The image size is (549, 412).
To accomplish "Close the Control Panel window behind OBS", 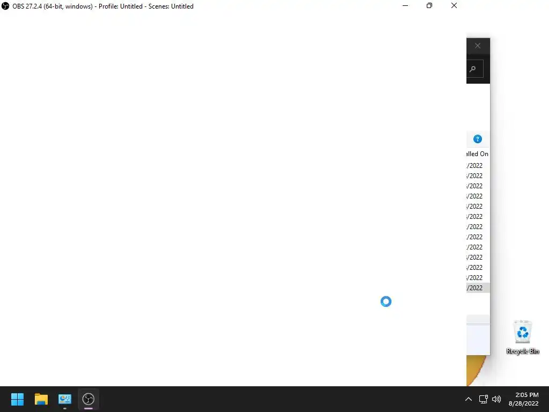I will click(478, 46).
